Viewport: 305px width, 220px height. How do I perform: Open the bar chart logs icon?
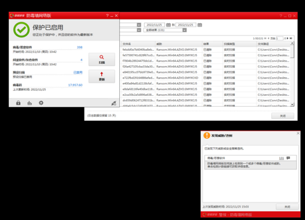29,103
